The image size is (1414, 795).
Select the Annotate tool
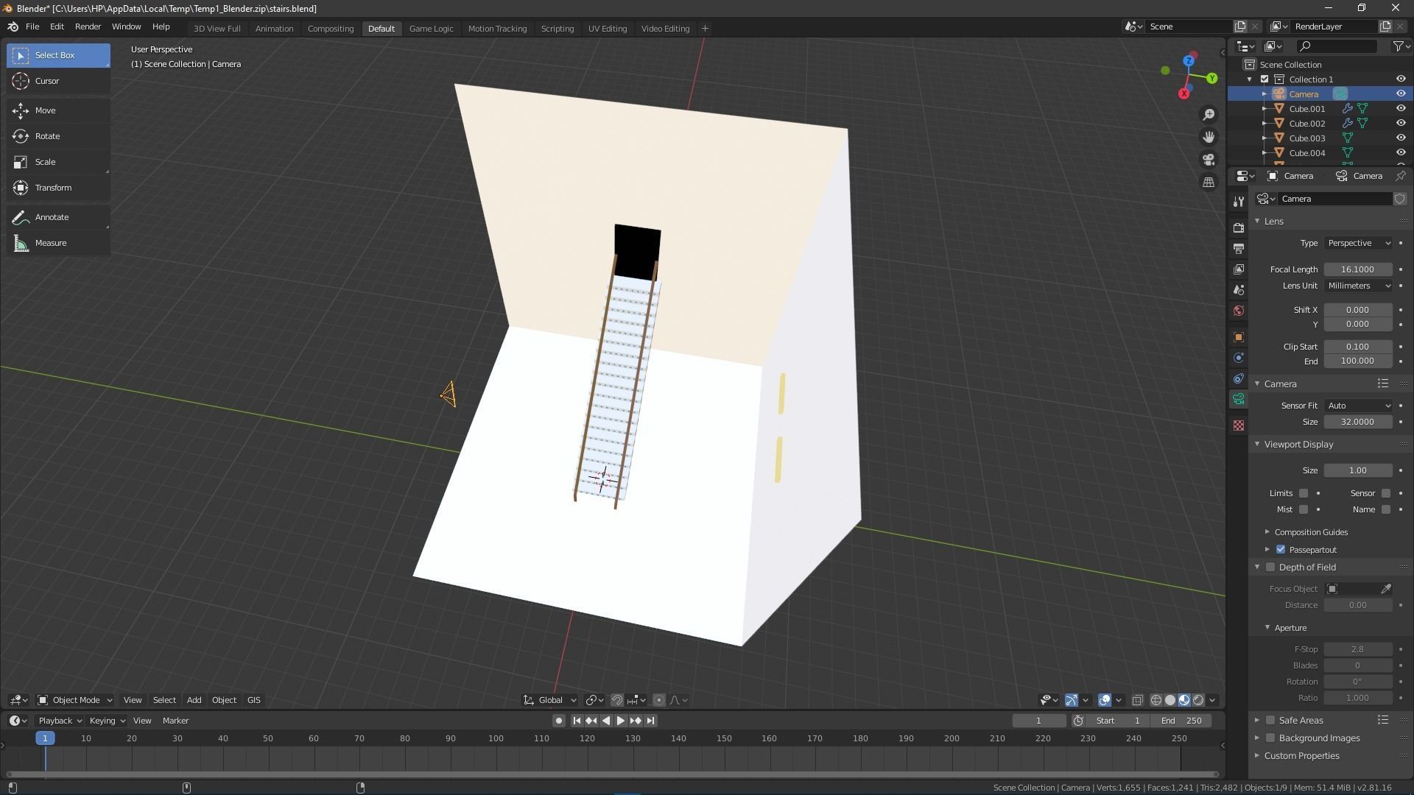point(52,217)
